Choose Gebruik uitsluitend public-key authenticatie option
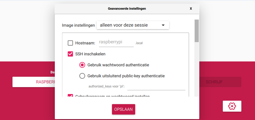The width and height of the screenshot is (255, 120). pos(82,76)
